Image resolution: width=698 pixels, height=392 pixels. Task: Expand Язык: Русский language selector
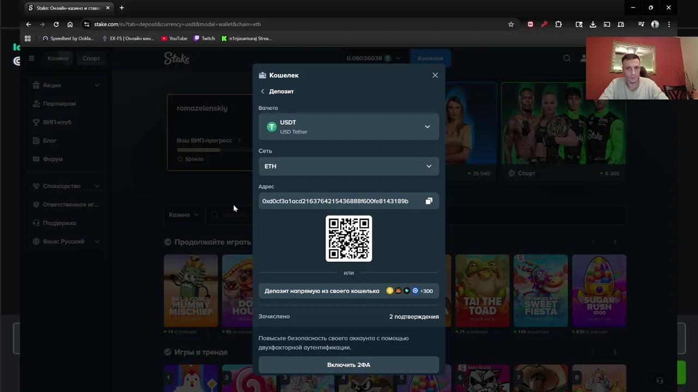point(65,241)
